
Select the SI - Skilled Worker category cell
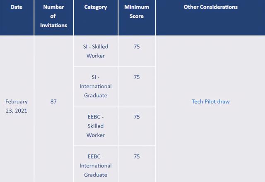[96, 51]
